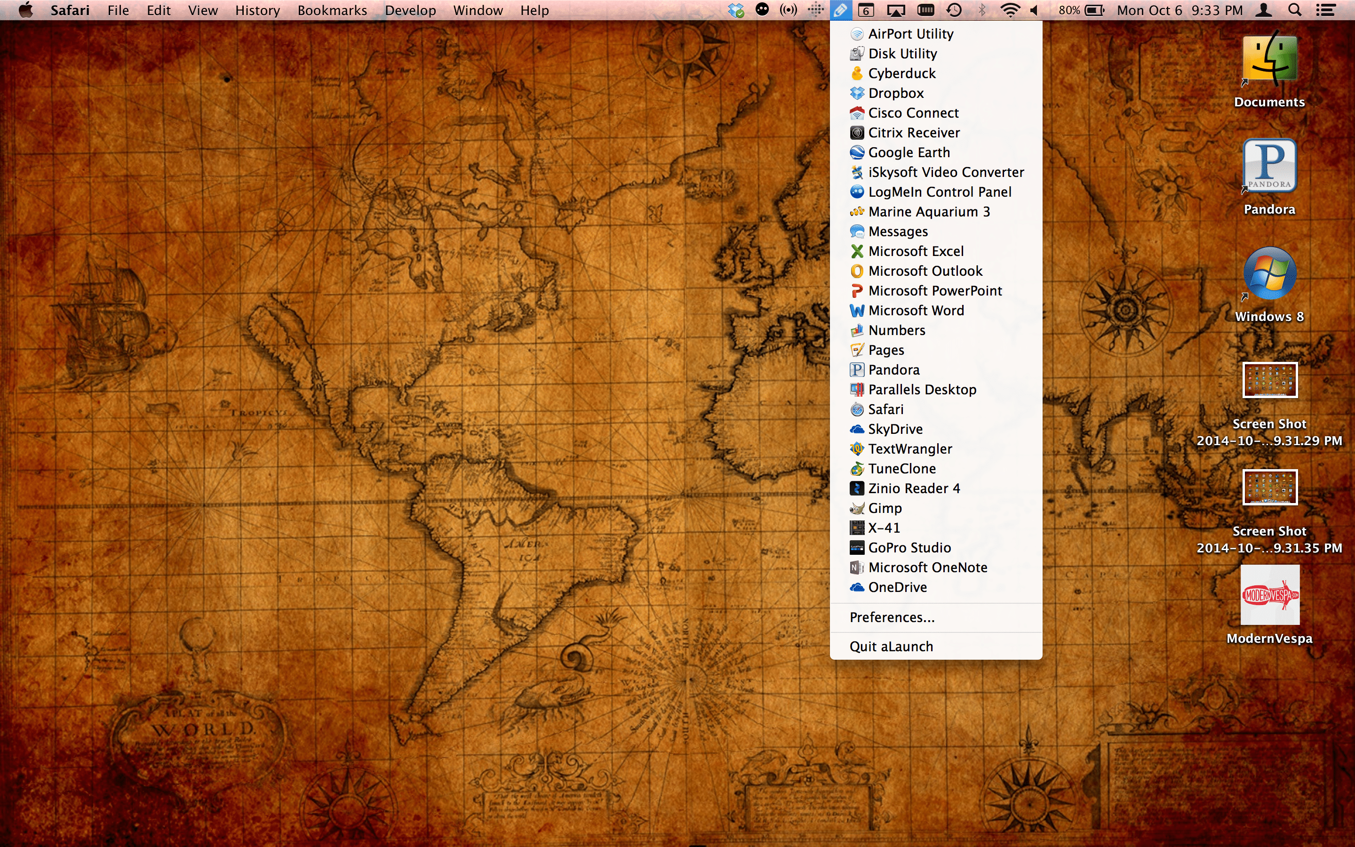Click the Microsoft Word W icon

[857, 311]
